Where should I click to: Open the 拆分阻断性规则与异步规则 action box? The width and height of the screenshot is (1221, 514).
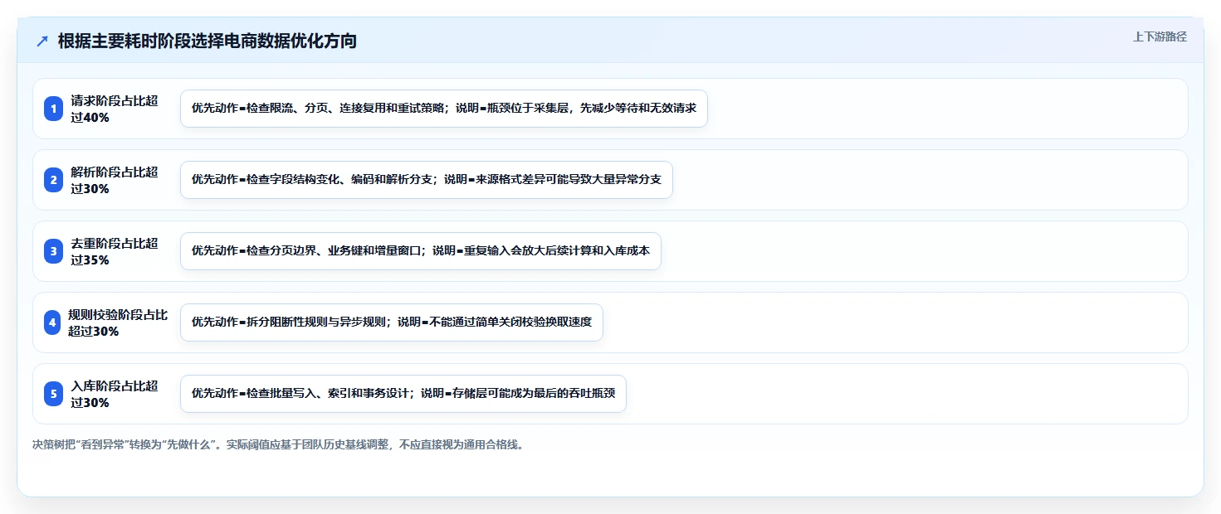392,322
